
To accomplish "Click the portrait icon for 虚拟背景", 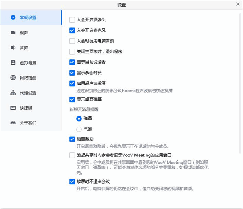I will point(13,63).
